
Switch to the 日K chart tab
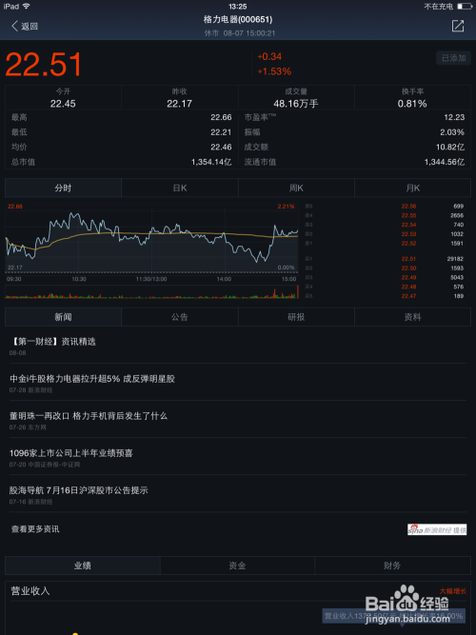pos(180,188)
